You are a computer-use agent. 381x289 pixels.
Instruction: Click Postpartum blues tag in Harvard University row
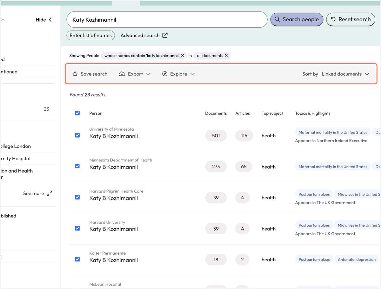[314, 225]
